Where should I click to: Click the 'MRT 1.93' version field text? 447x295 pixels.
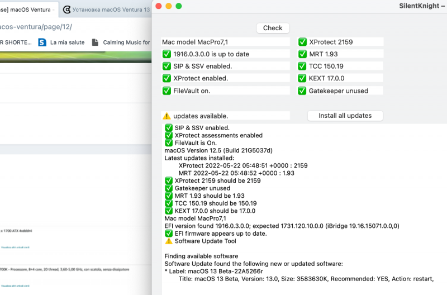pyautogui.click(x=324, y=54)
